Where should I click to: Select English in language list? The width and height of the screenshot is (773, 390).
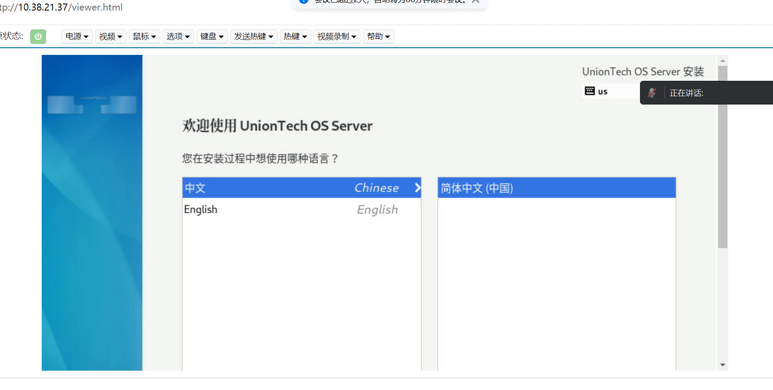pos(302,209)
